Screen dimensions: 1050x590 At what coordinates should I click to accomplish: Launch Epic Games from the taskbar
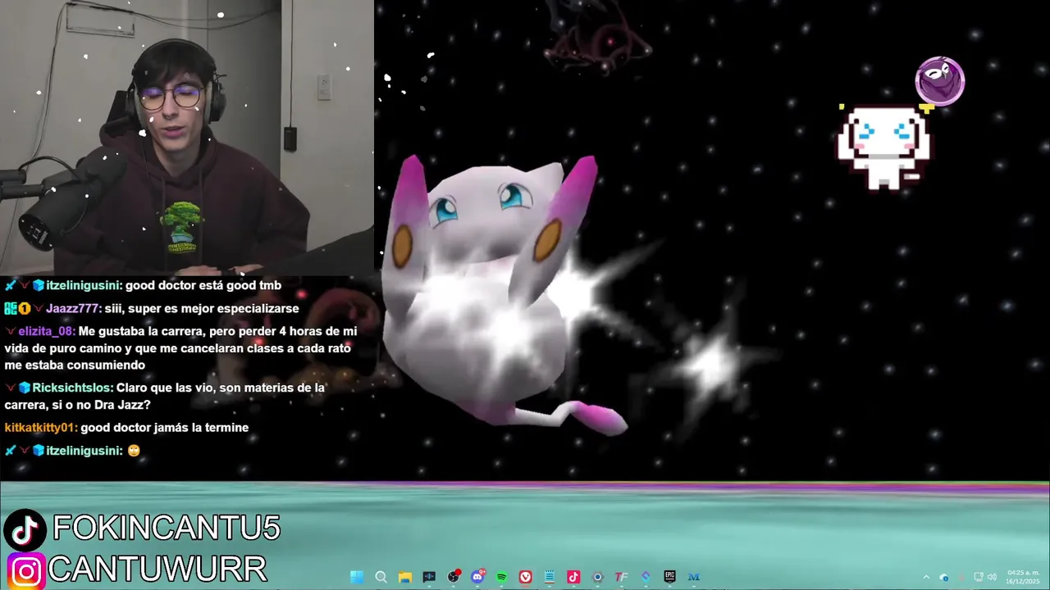[669, 577]
